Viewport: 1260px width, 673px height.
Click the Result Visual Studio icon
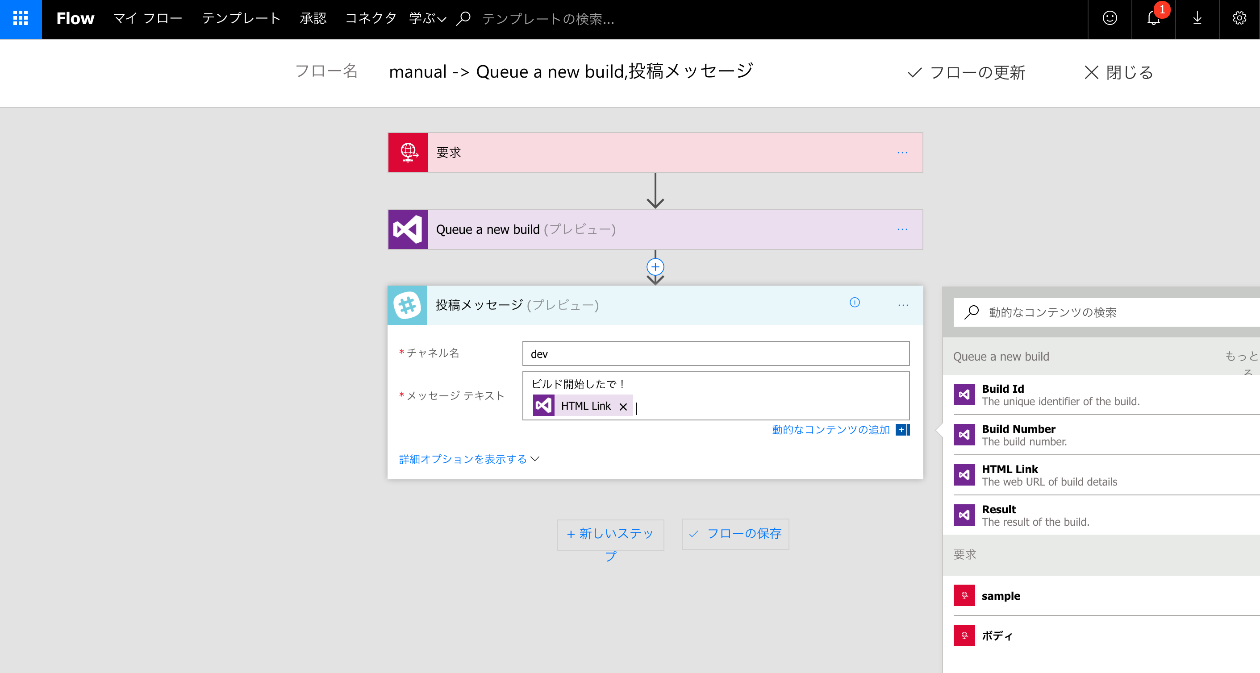pos(964,515)
